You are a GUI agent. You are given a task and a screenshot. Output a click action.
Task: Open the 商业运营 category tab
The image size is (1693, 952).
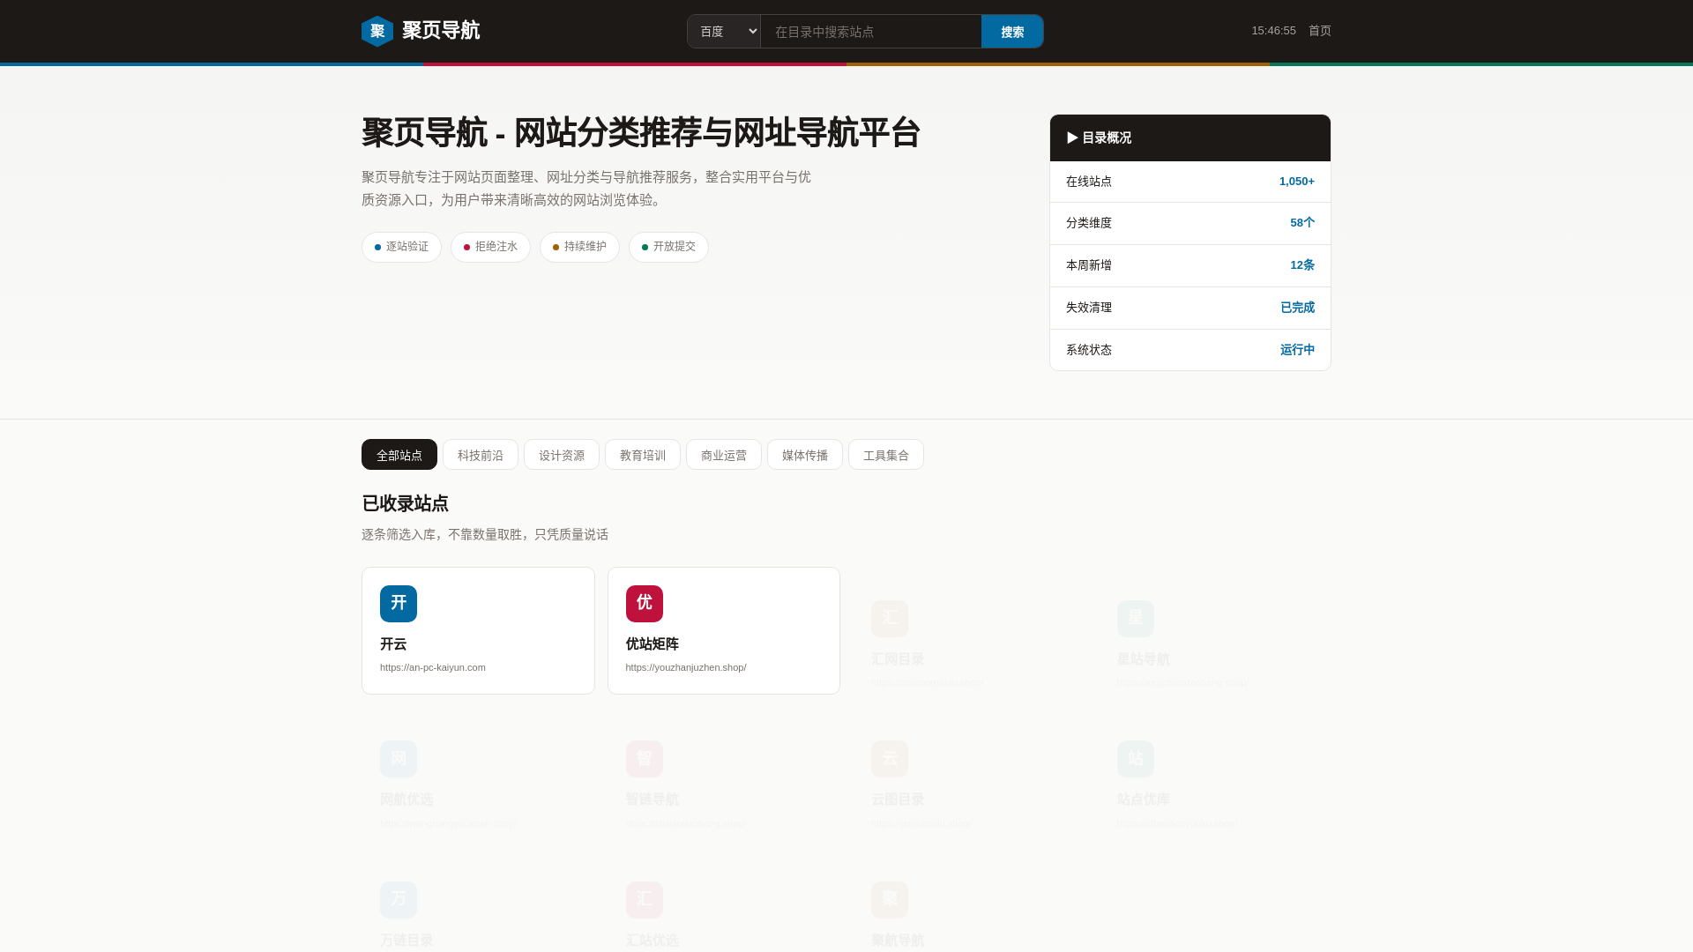click(x=724, y=455)
